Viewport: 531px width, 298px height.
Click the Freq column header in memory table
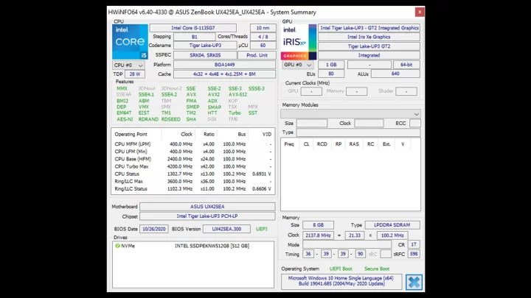pyautogui.click(x=289, y=144)
